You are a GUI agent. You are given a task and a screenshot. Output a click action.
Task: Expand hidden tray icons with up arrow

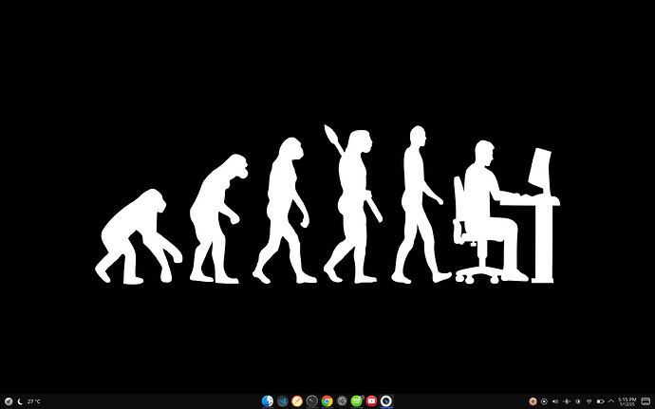pos(611,401)
